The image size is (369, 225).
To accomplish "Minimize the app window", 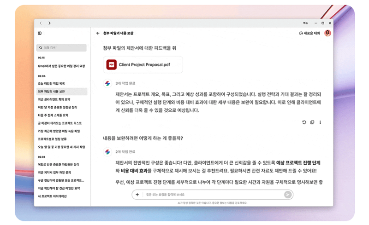I will (x=315, y=23).
